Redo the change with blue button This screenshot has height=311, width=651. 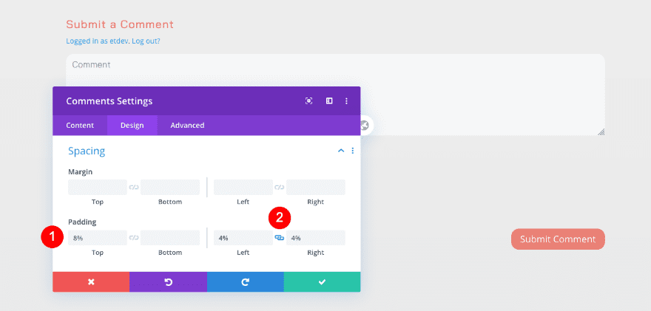tap(246, 282)
